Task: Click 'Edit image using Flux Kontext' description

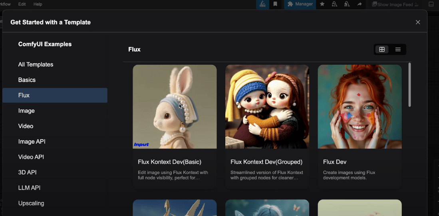Action: point(173,175)
